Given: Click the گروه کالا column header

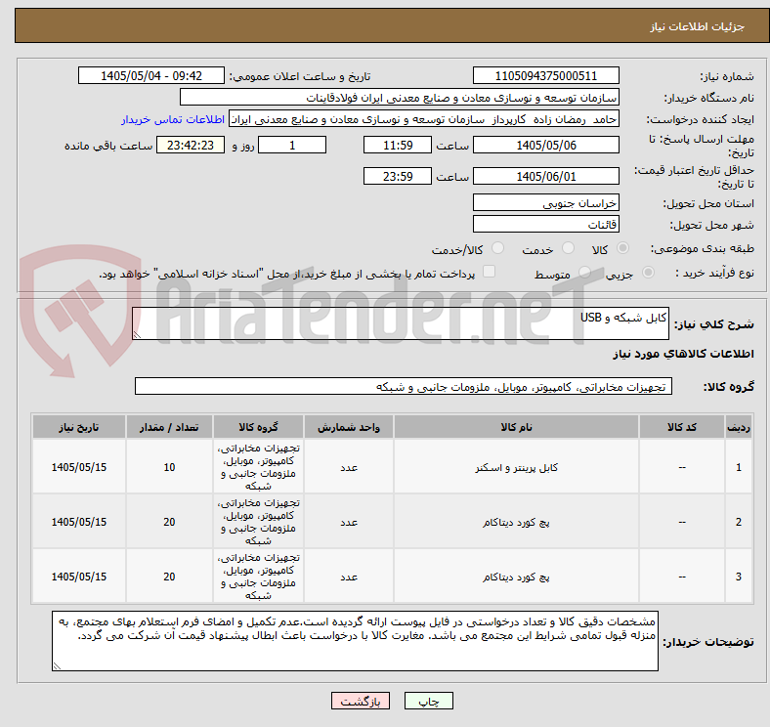Looking at the screenshot, I should click(x=258, y=427).
